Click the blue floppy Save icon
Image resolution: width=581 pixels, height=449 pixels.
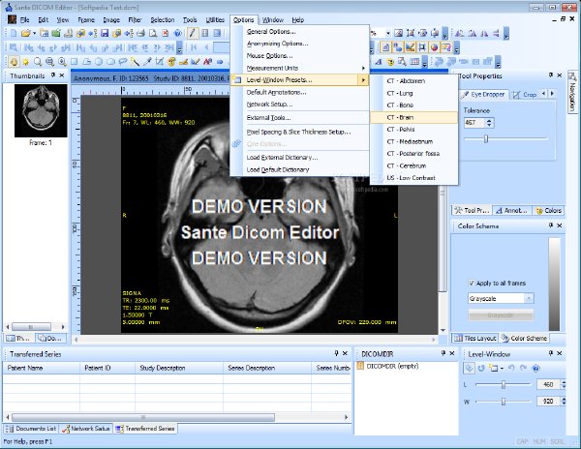tap(105, 33)
